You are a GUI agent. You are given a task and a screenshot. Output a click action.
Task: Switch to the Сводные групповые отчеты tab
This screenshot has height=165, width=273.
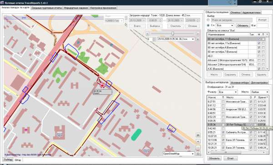47,8
